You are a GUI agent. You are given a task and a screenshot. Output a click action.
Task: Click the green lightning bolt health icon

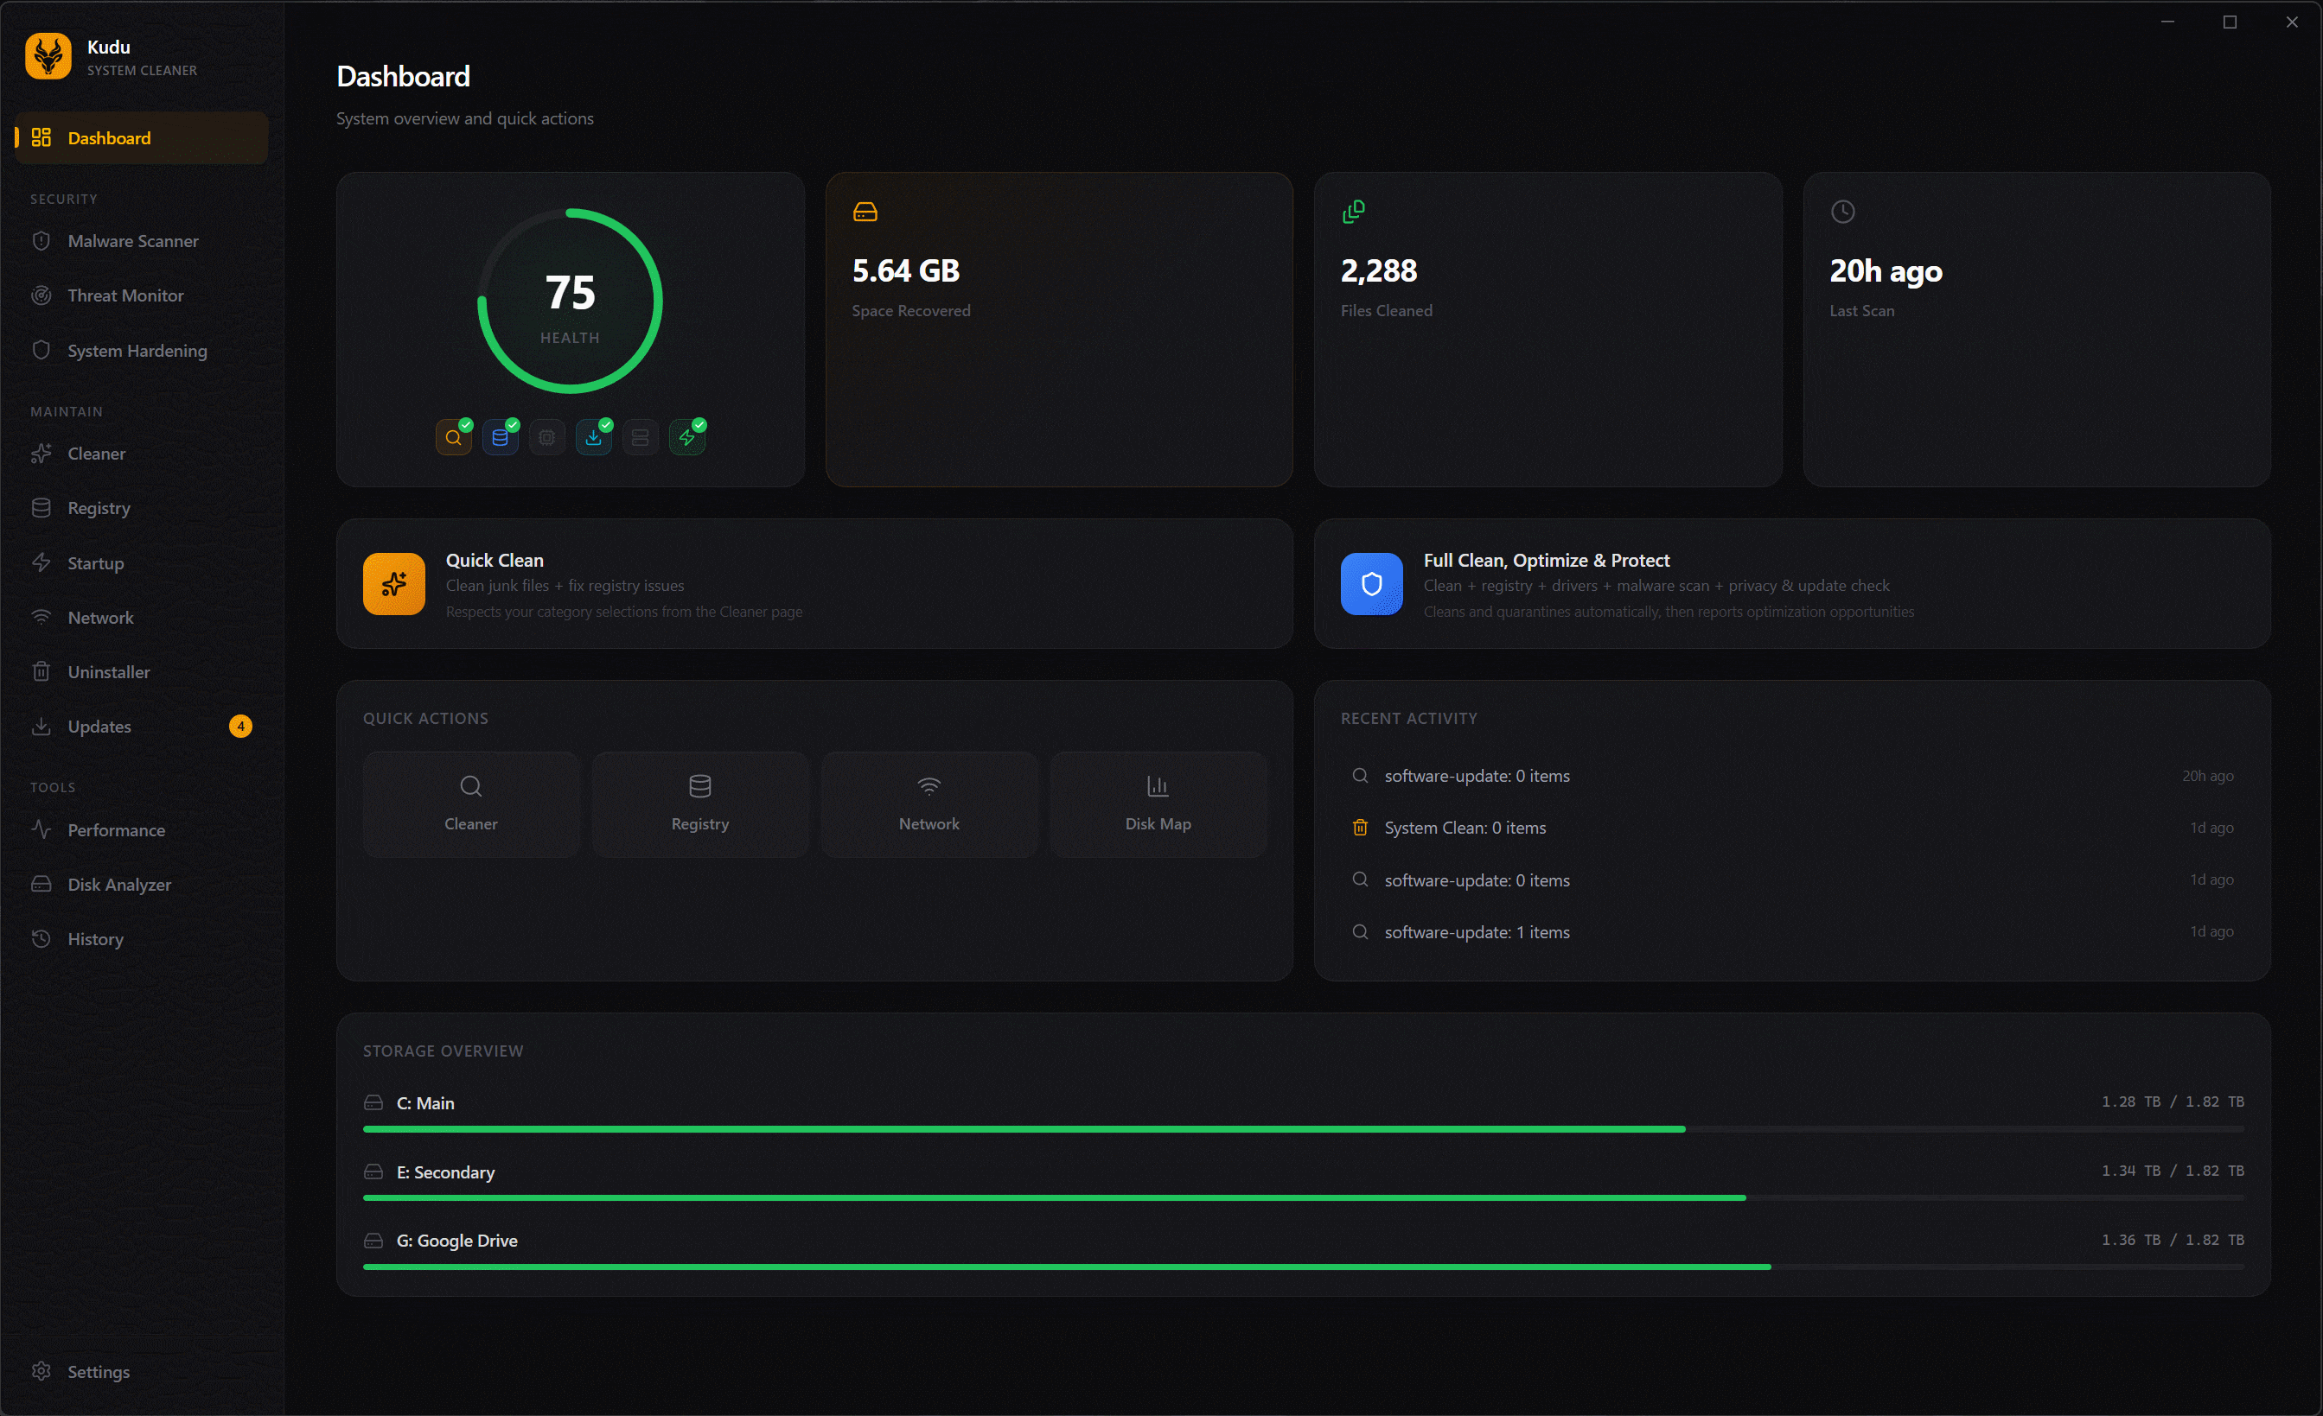(x=686, y=437)
